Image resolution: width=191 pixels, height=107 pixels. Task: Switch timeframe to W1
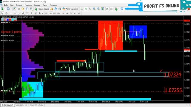tap(75, 13)
